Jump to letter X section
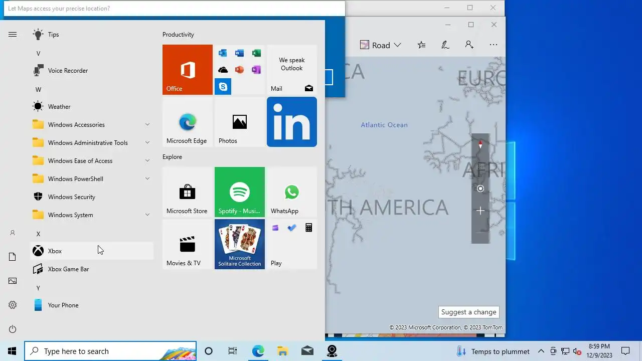This screenshot has height=361, width=642. 38,234
